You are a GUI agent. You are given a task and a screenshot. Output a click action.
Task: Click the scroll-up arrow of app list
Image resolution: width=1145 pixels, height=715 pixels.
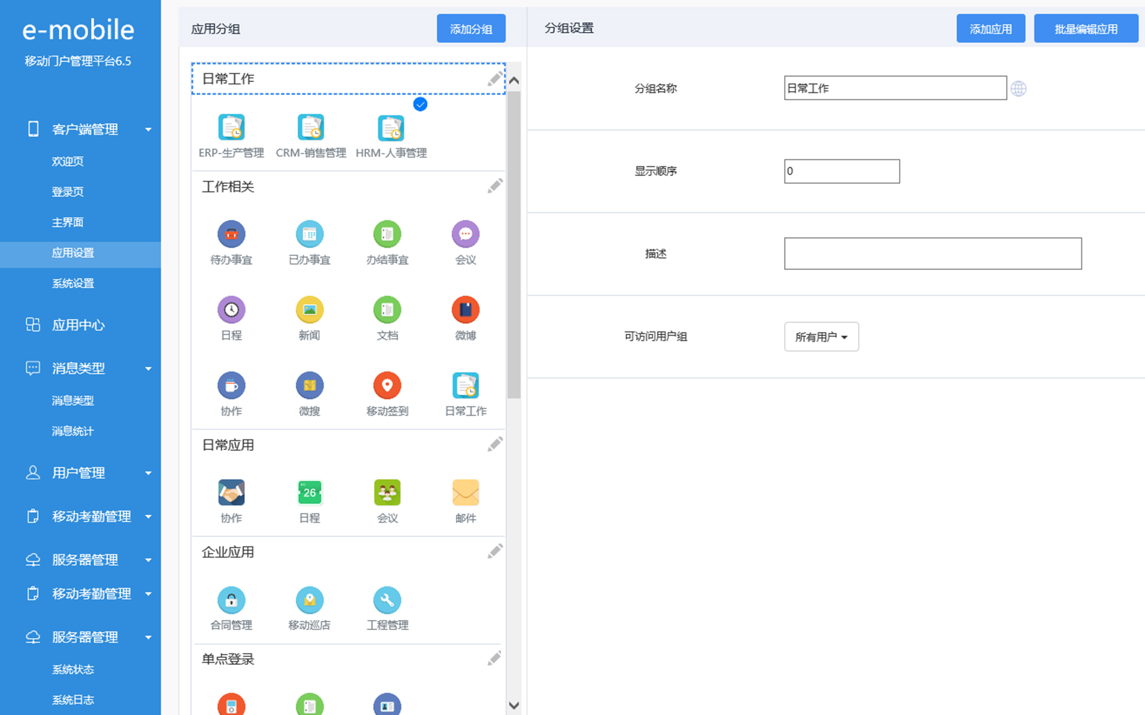514,80
